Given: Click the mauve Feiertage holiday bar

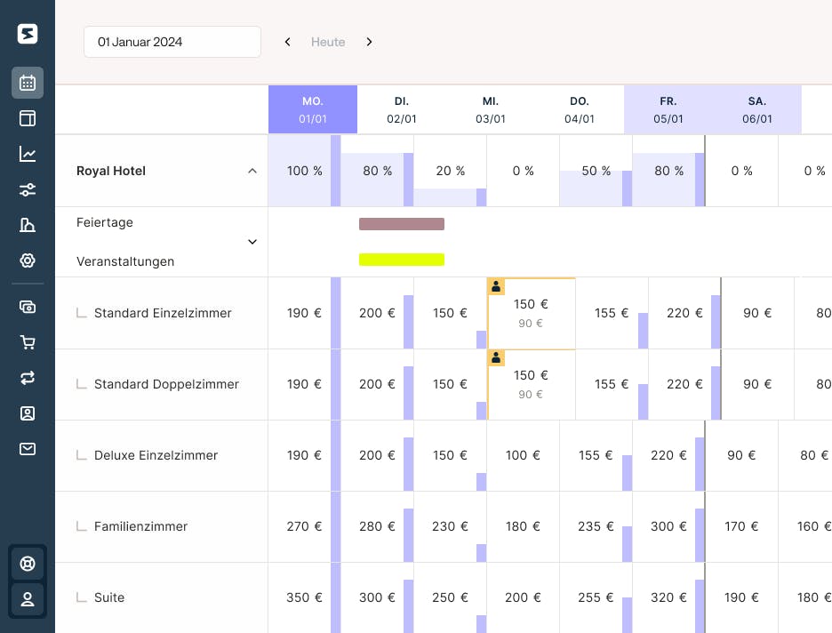Looking at the screenshot, I should (x=402, y=224).
